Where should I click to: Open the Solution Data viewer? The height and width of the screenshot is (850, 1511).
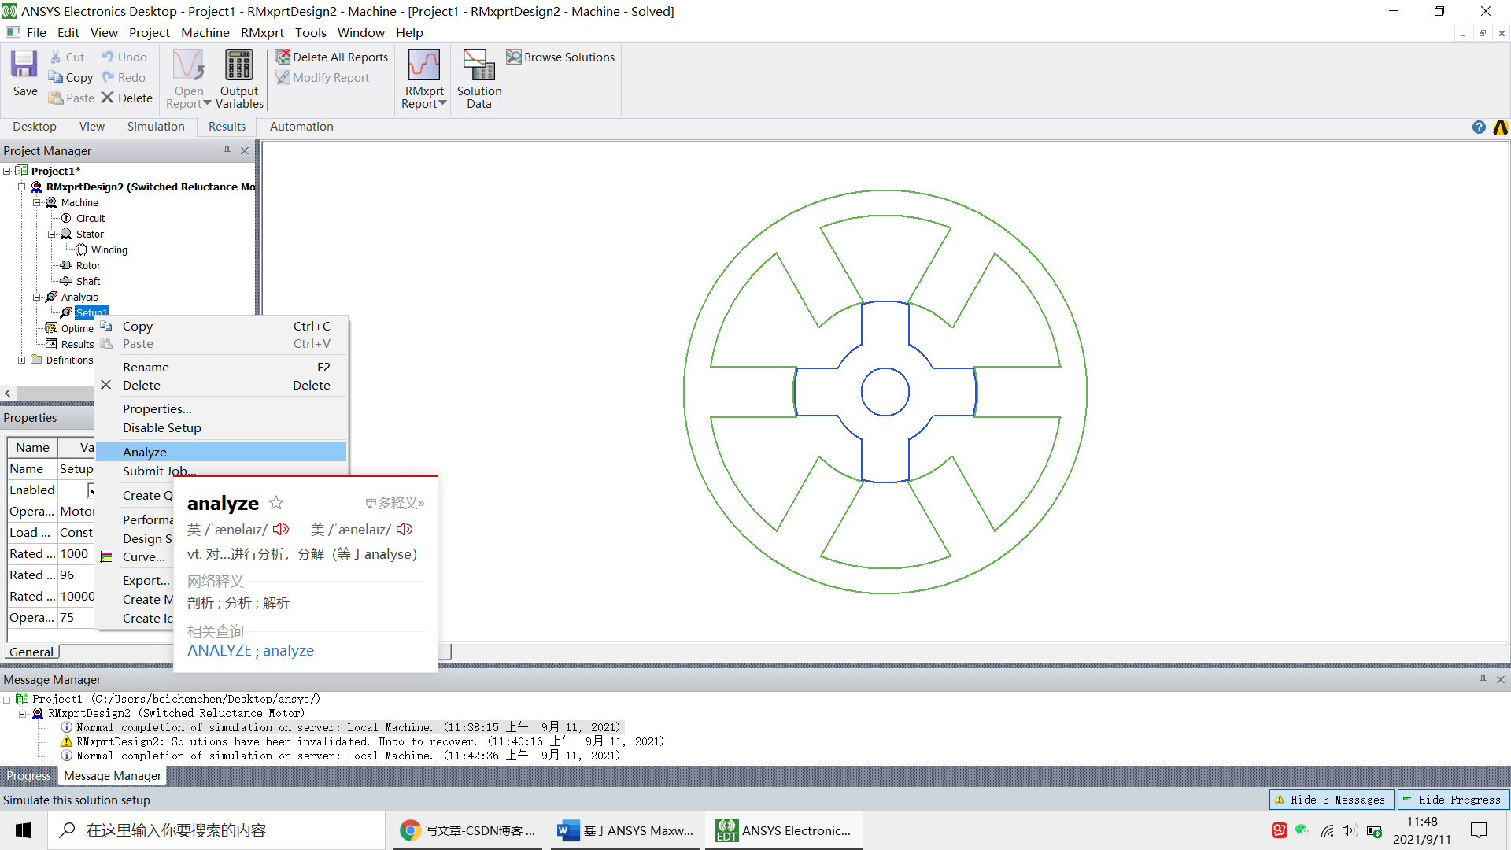tap(478, 77)
